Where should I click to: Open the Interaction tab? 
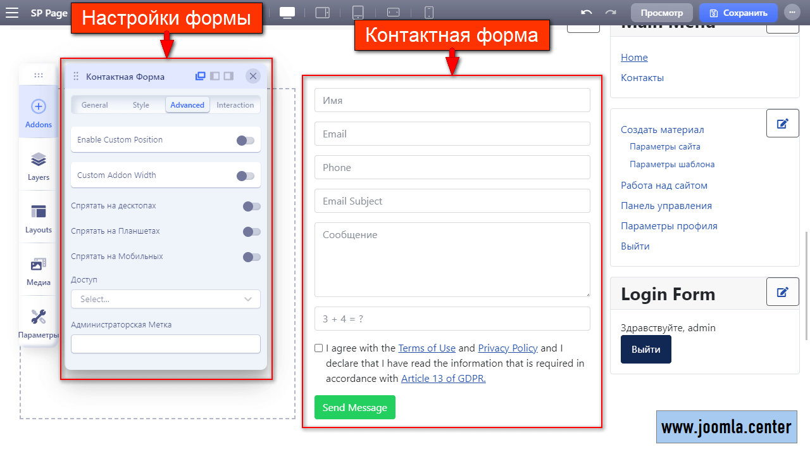235,104
